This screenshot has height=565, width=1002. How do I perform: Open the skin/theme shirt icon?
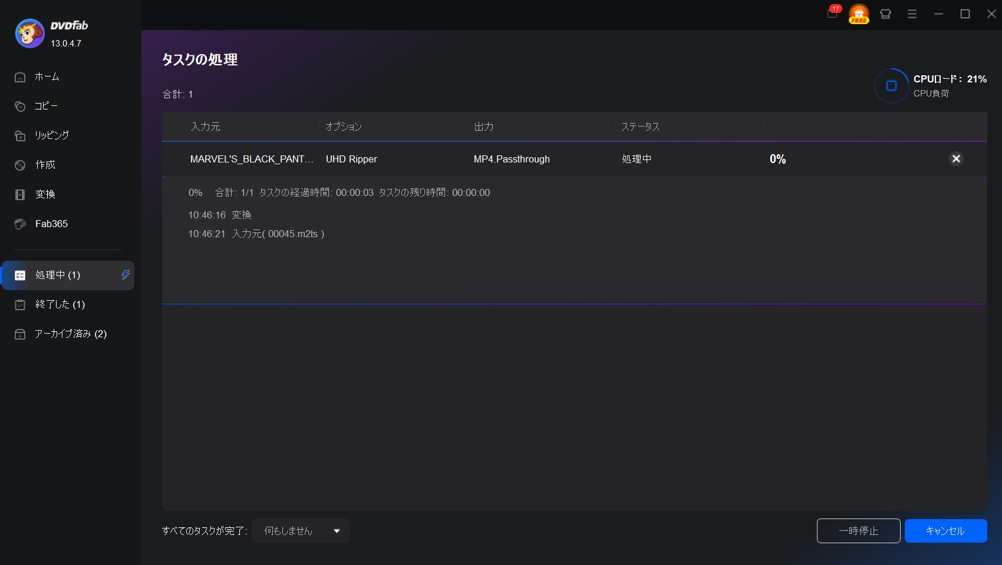(885, 14)
